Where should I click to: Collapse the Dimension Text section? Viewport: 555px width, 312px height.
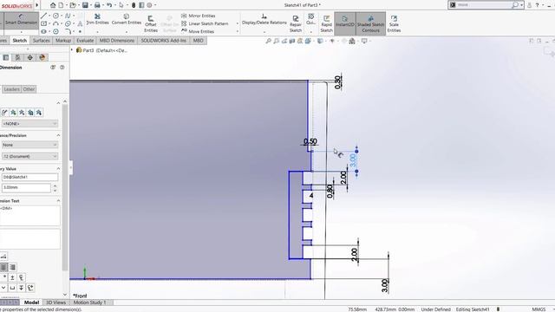tap(58, 200)
